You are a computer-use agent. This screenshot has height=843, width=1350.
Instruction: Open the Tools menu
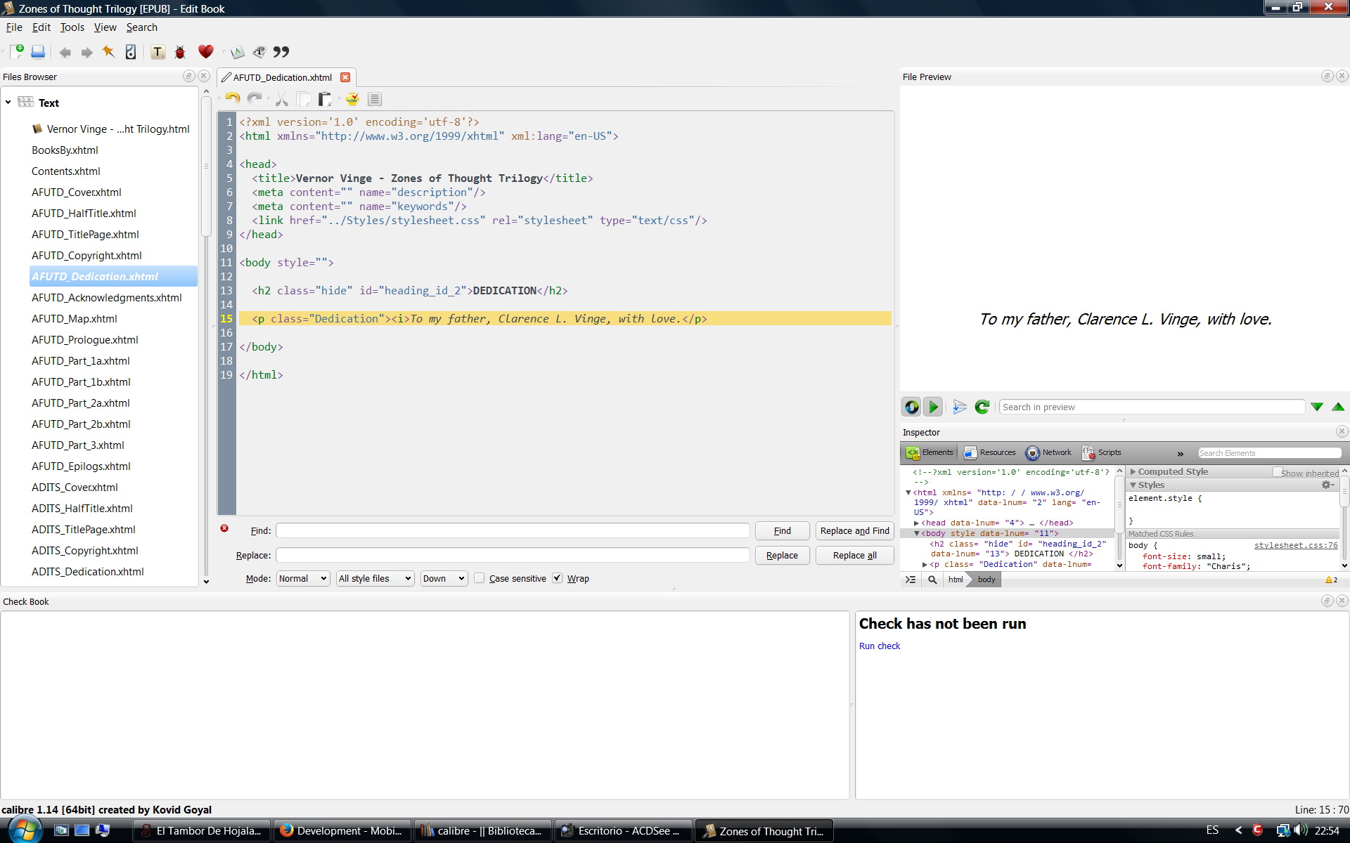coord(72,27)
